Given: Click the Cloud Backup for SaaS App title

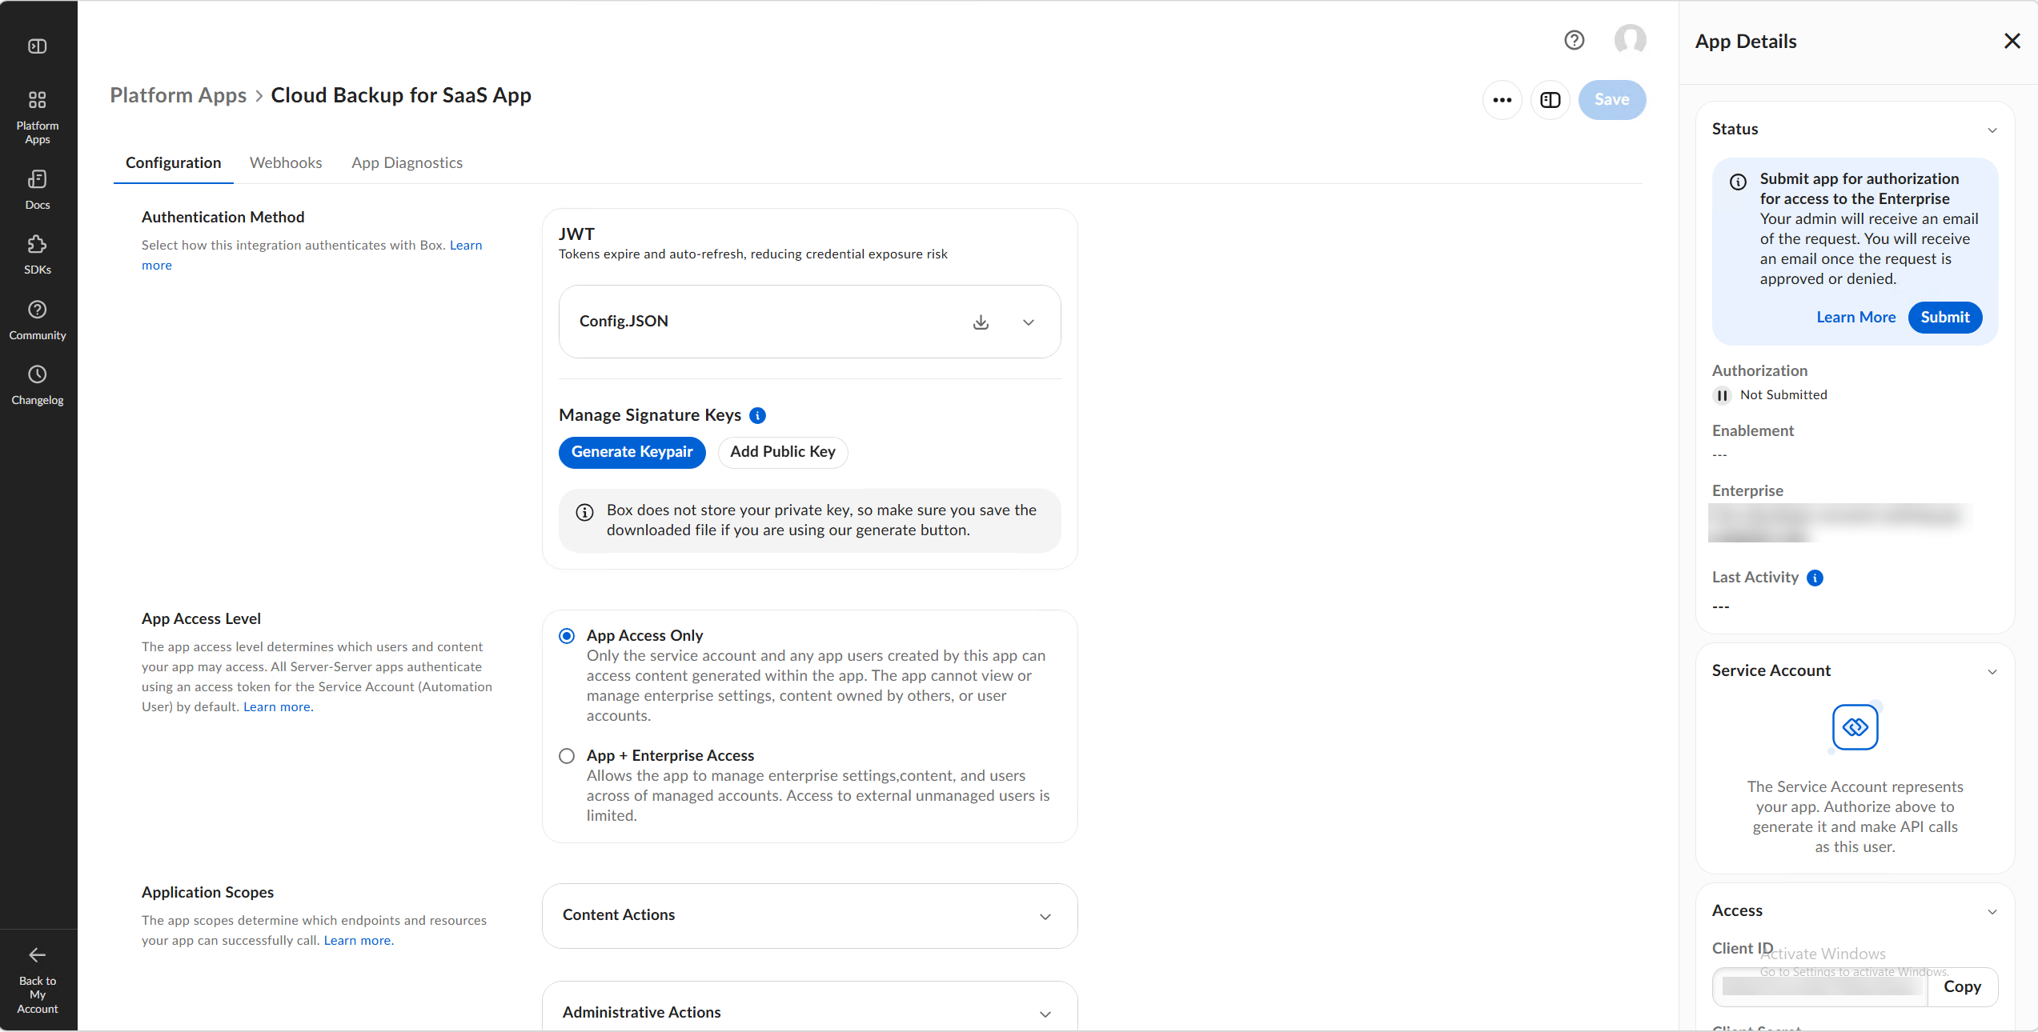Looking at the screenshot, I should [x=401, y=95].
